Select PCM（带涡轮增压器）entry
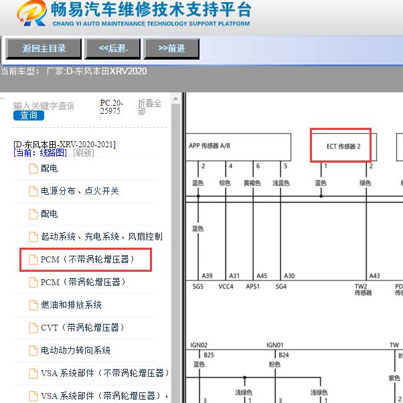Image resolution: width=403 pixels, height=403 pixels. pyautogui.click(x=83, y=283)
